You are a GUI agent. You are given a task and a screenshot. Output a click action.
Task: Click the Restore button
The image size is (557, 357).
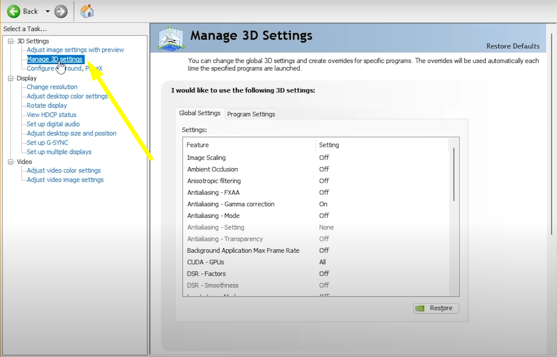coord(436,308)
